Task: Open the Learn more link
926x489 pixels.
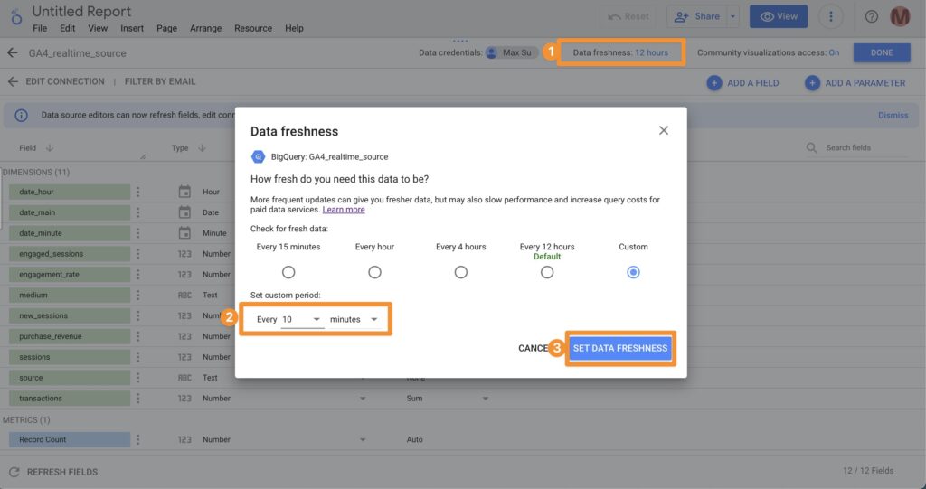Action: pyautogui.click(x=344, y=210)
